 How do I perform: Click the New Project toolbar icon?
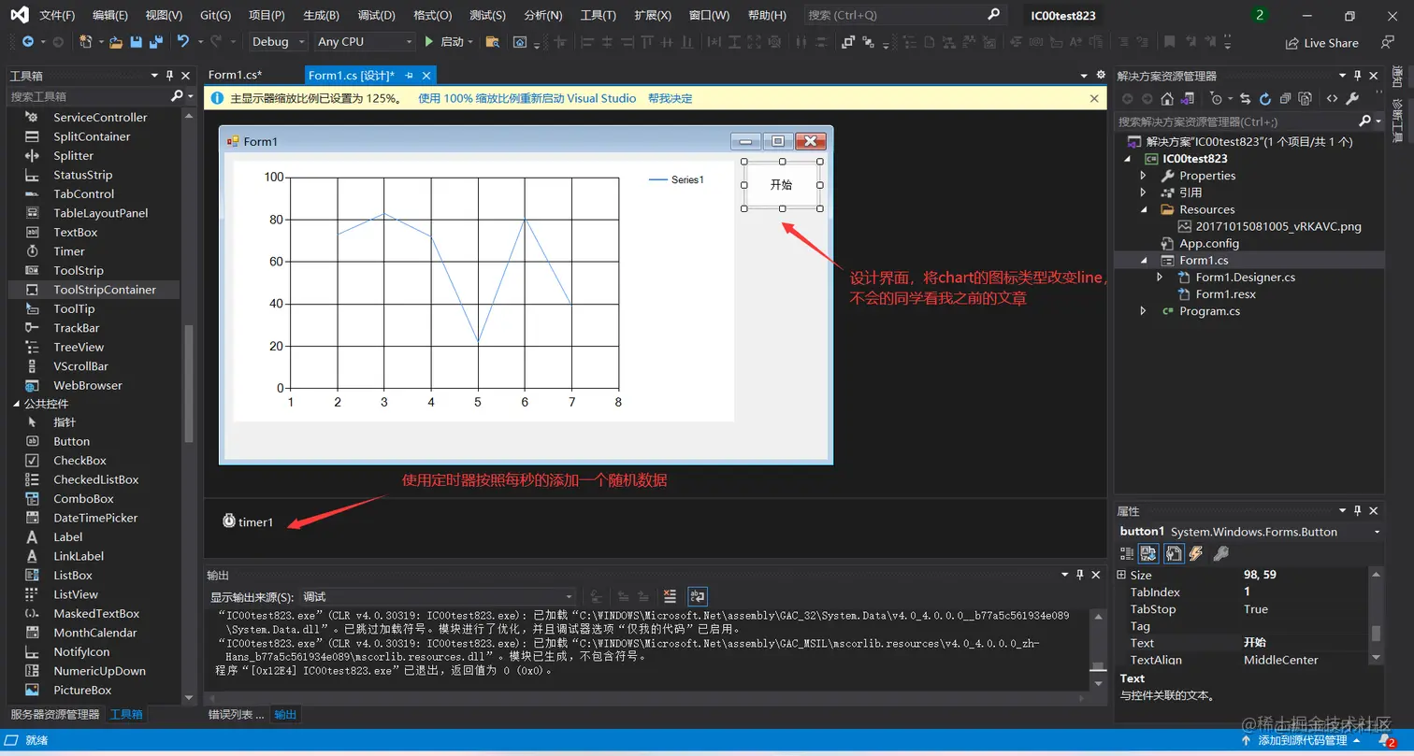point(85,42)
